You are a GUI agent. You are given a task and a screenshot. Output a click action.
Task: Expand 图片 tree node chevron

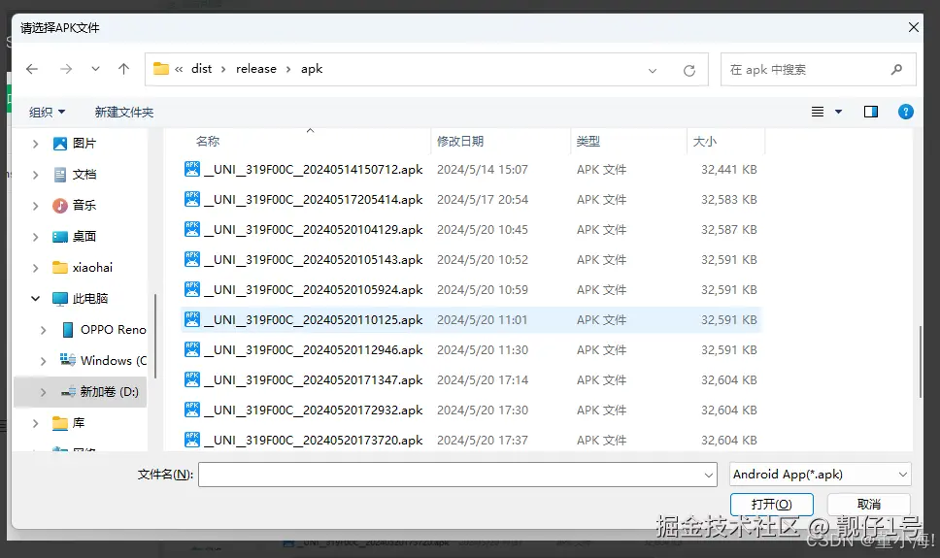click(x=35, y=144)
